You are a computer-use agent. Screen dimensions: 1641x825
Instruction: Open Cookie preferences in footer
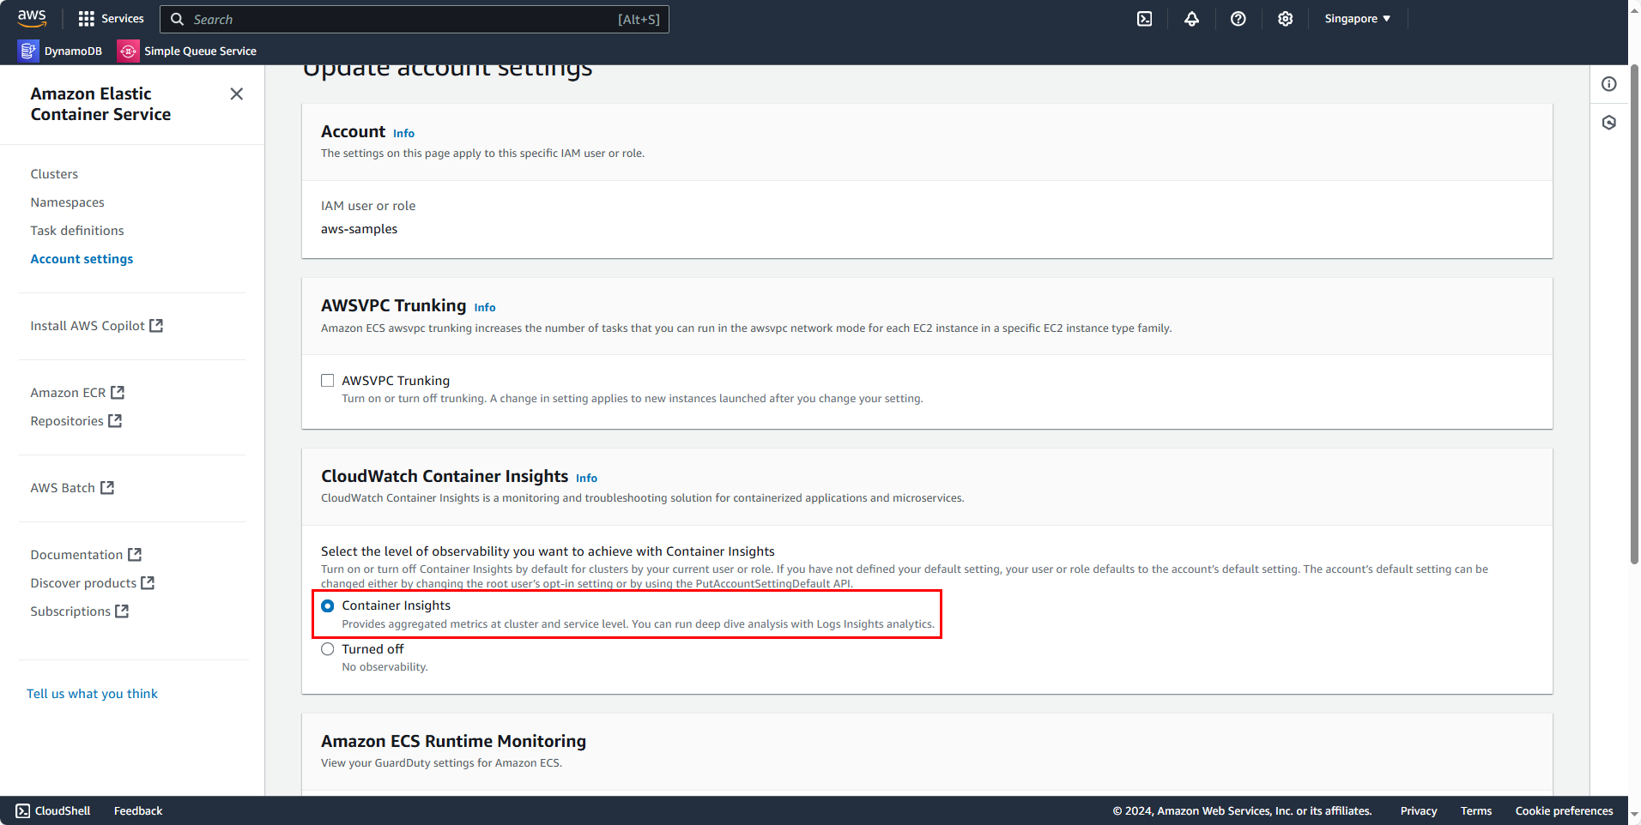[1564, 811]
